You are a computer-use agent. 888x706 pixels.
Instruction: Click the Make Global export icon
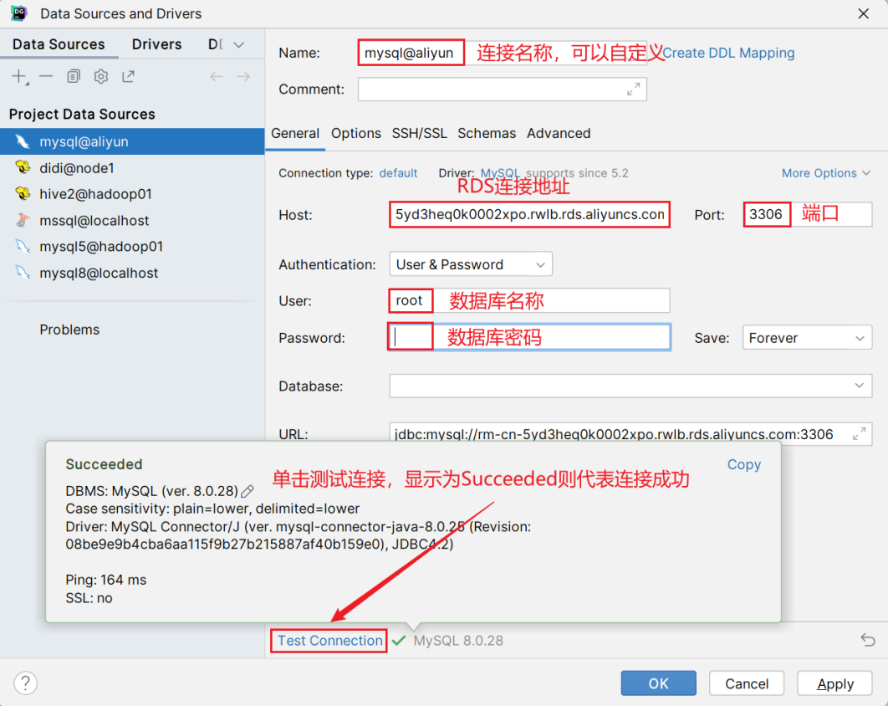[129, 76]
